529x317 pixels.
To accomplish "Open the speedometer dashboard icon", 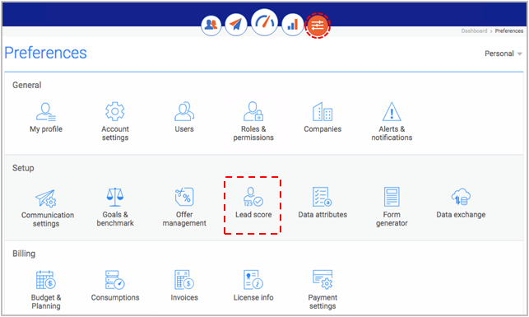I will coord(265,22).
